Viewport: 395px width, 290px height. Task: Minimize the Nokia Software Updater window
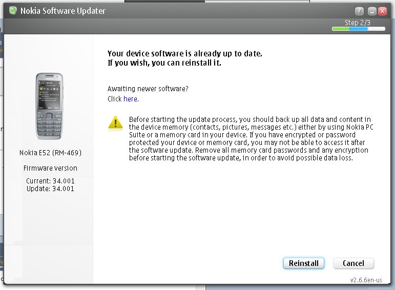pos(371,11)
